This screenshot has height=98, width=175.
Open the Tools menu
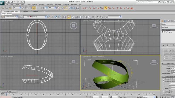tap(12, 5)
